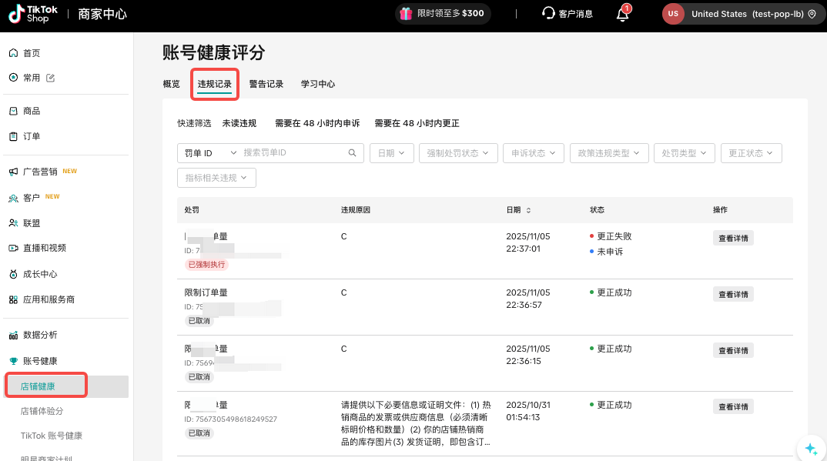Click 查看详情 for the 更正失败 record
This screenshot has width=827, height=461.
732,238
